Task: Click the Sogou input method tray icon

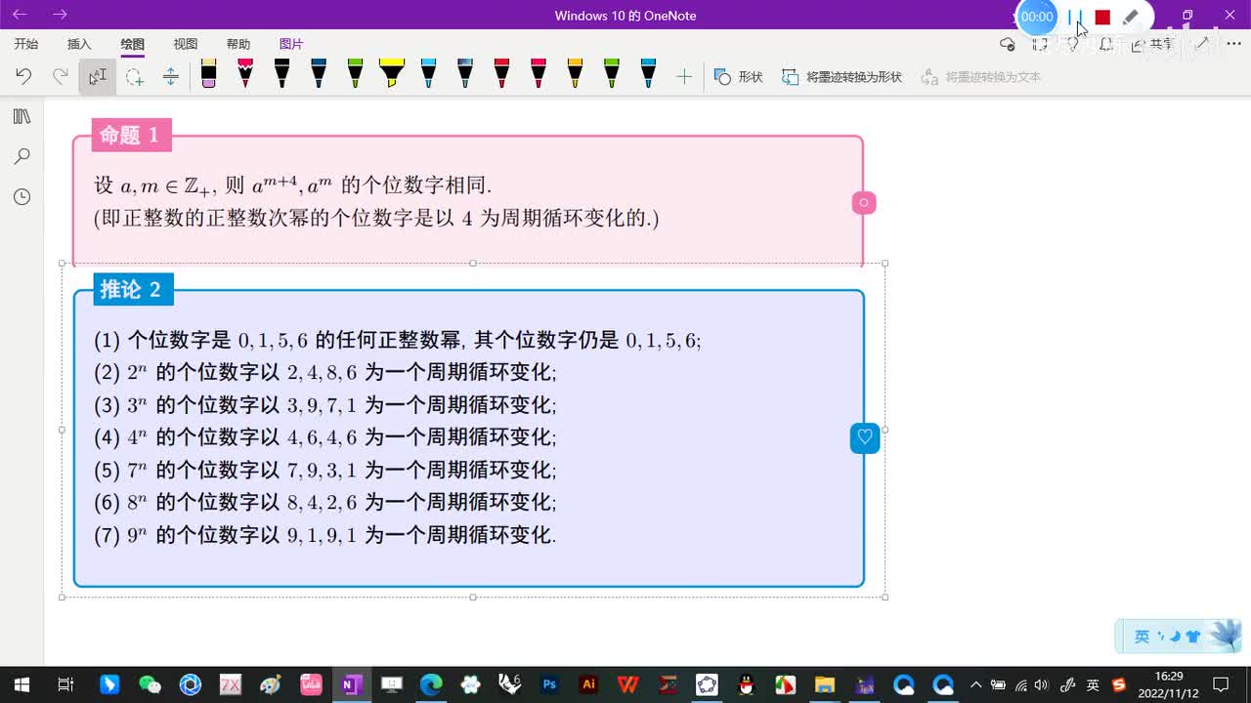Action: (1119, 684)
